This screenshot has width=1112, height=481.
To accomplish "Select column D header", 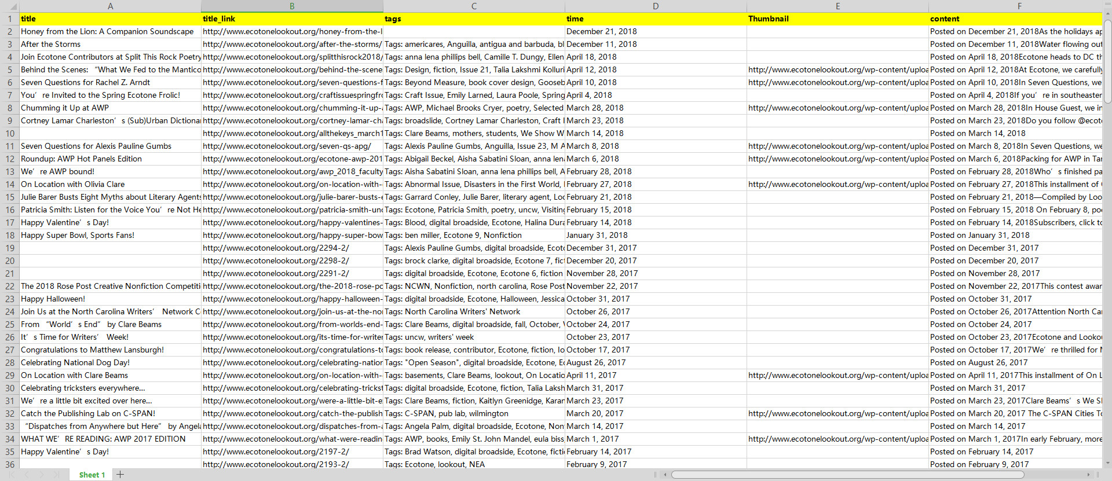I will [656, 6].
